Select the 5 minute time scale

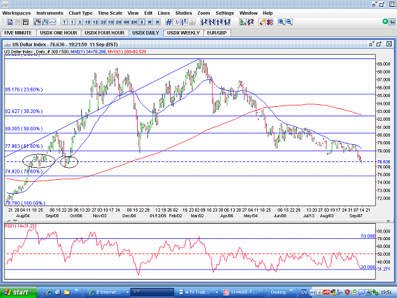tap(80, 22)
